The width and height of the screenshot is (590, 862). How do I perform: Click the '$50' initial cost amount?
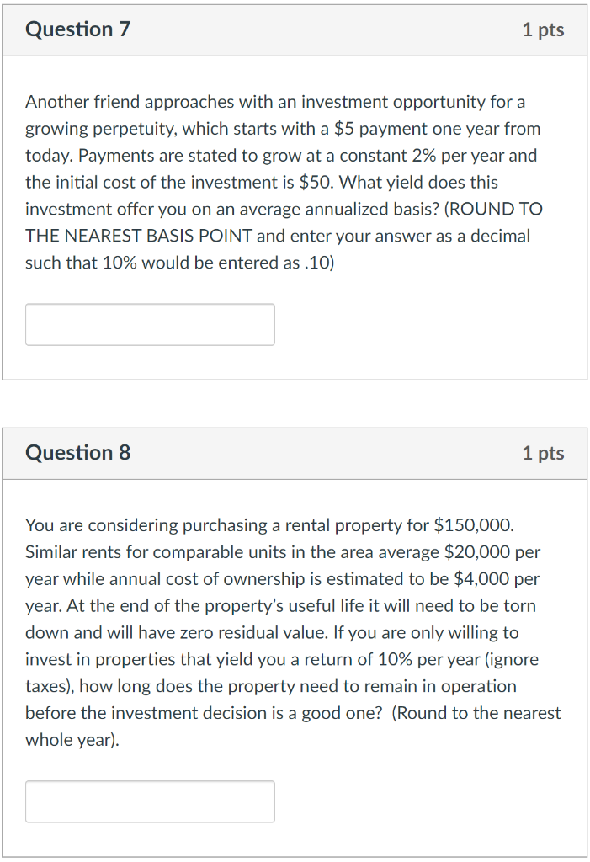pos(316,182)
